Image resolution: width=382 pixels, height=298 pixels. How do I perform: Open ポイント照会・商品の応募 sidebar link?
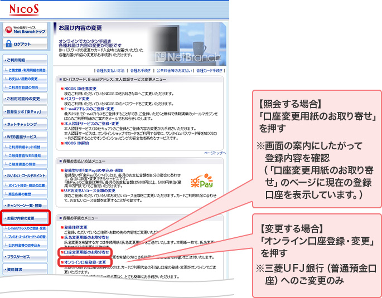[25, 185]
